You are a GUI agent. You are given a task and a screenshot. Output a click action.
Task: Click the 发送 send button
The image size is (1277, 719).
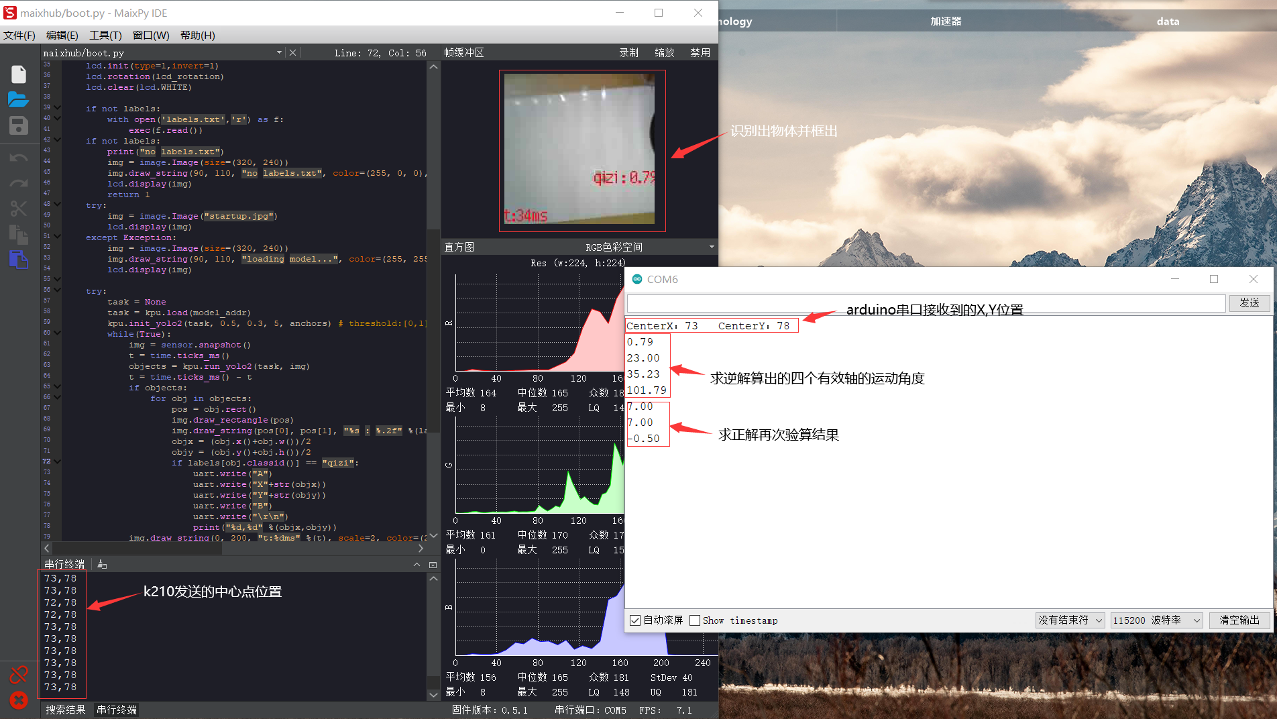(x=1249, y=303)
